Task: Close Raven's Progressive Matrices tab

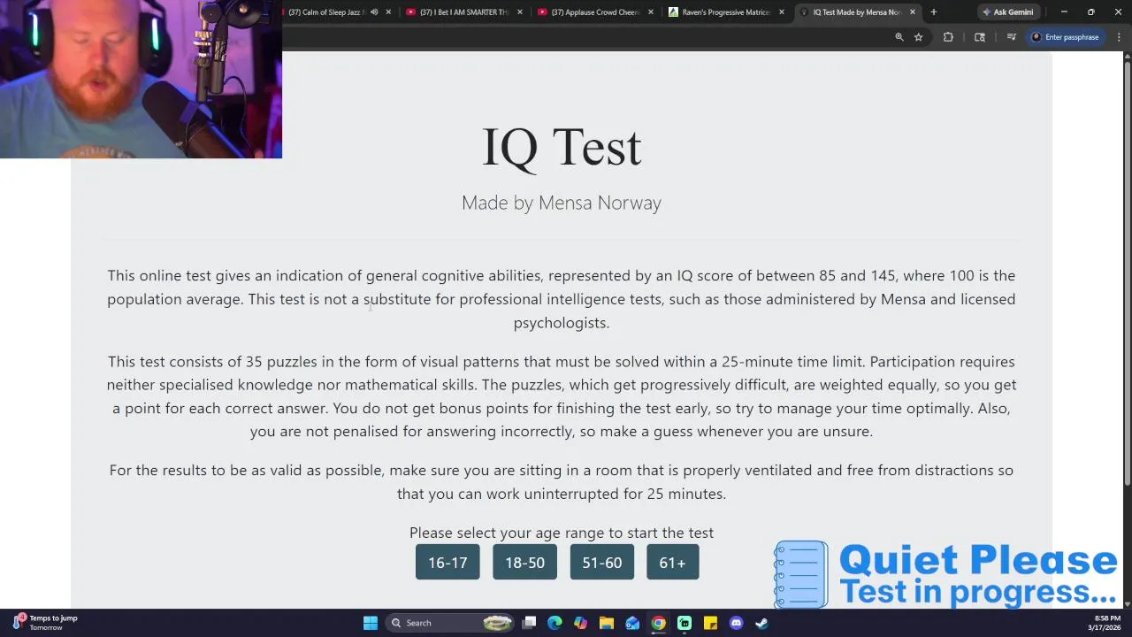Action: coord(782,12)
